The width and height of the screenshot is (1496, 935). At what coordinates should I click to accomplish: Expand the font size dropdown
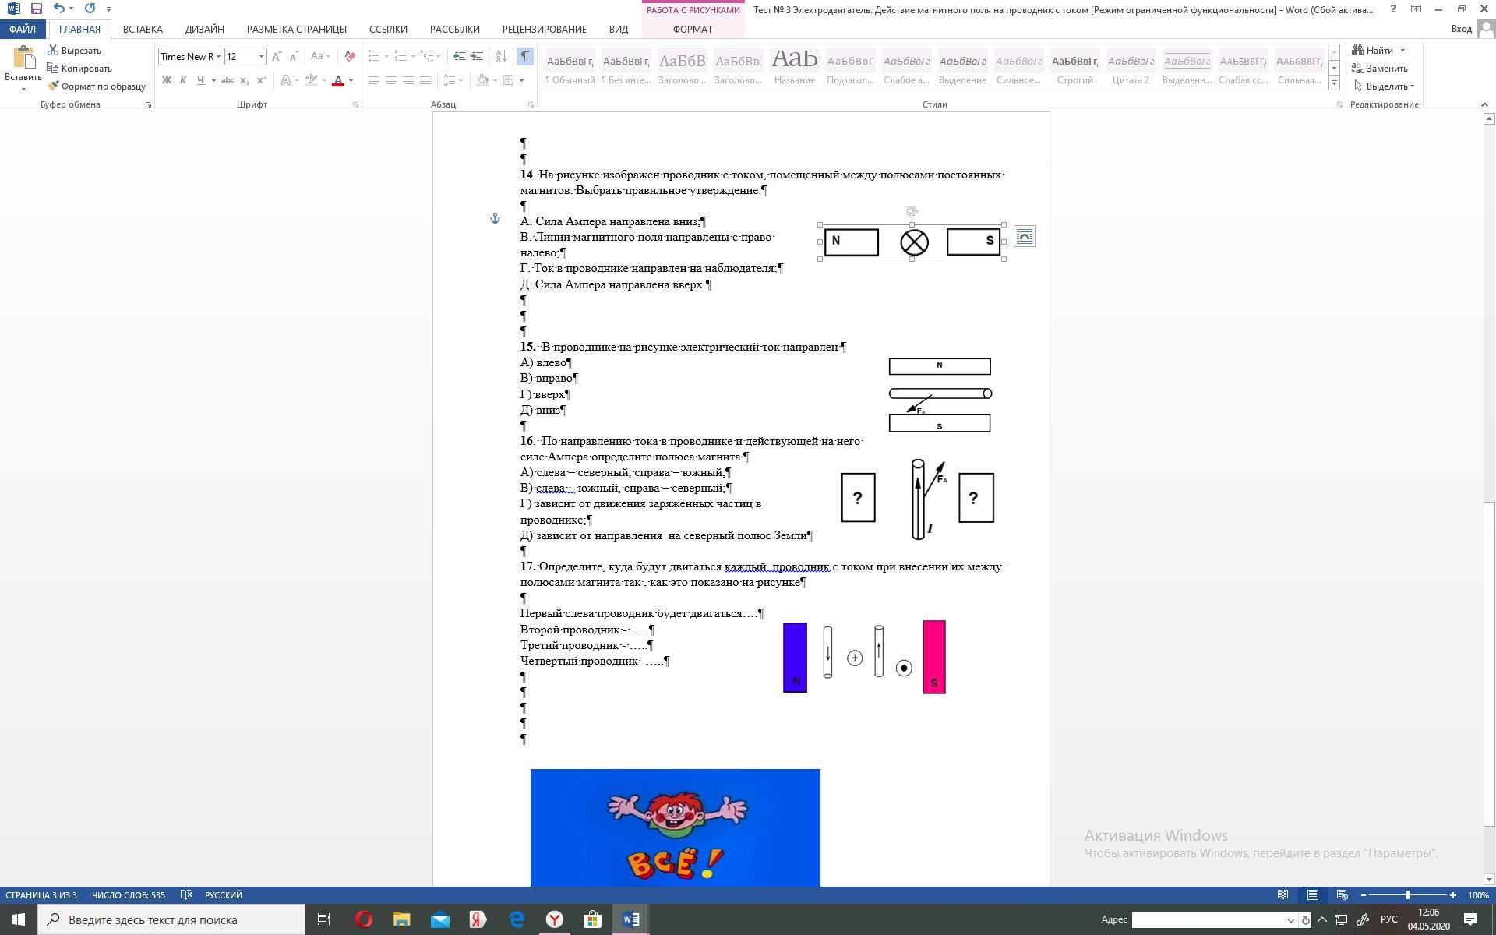[x=261, y=56]
